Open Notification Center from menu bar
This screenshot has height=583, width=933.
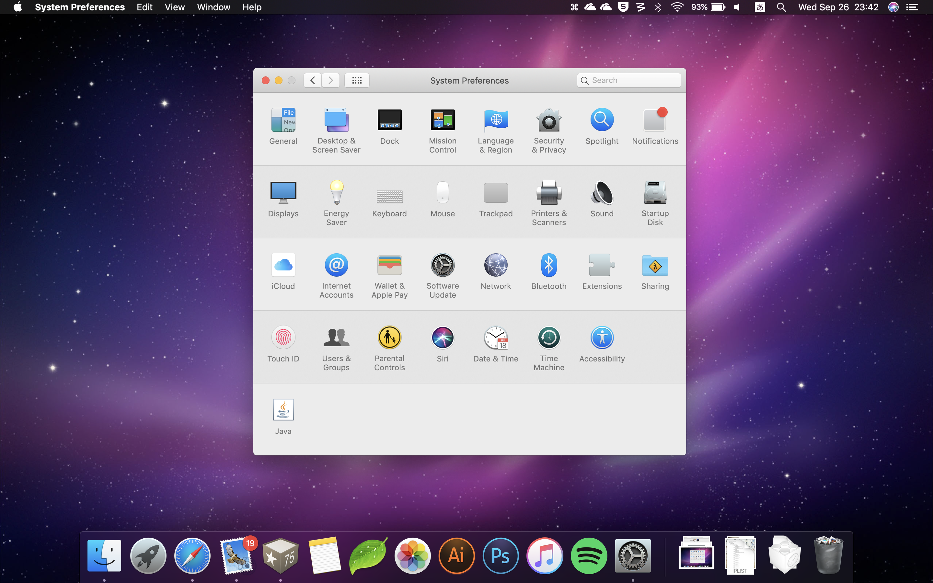pyautogui.click(x=912, y=7)
